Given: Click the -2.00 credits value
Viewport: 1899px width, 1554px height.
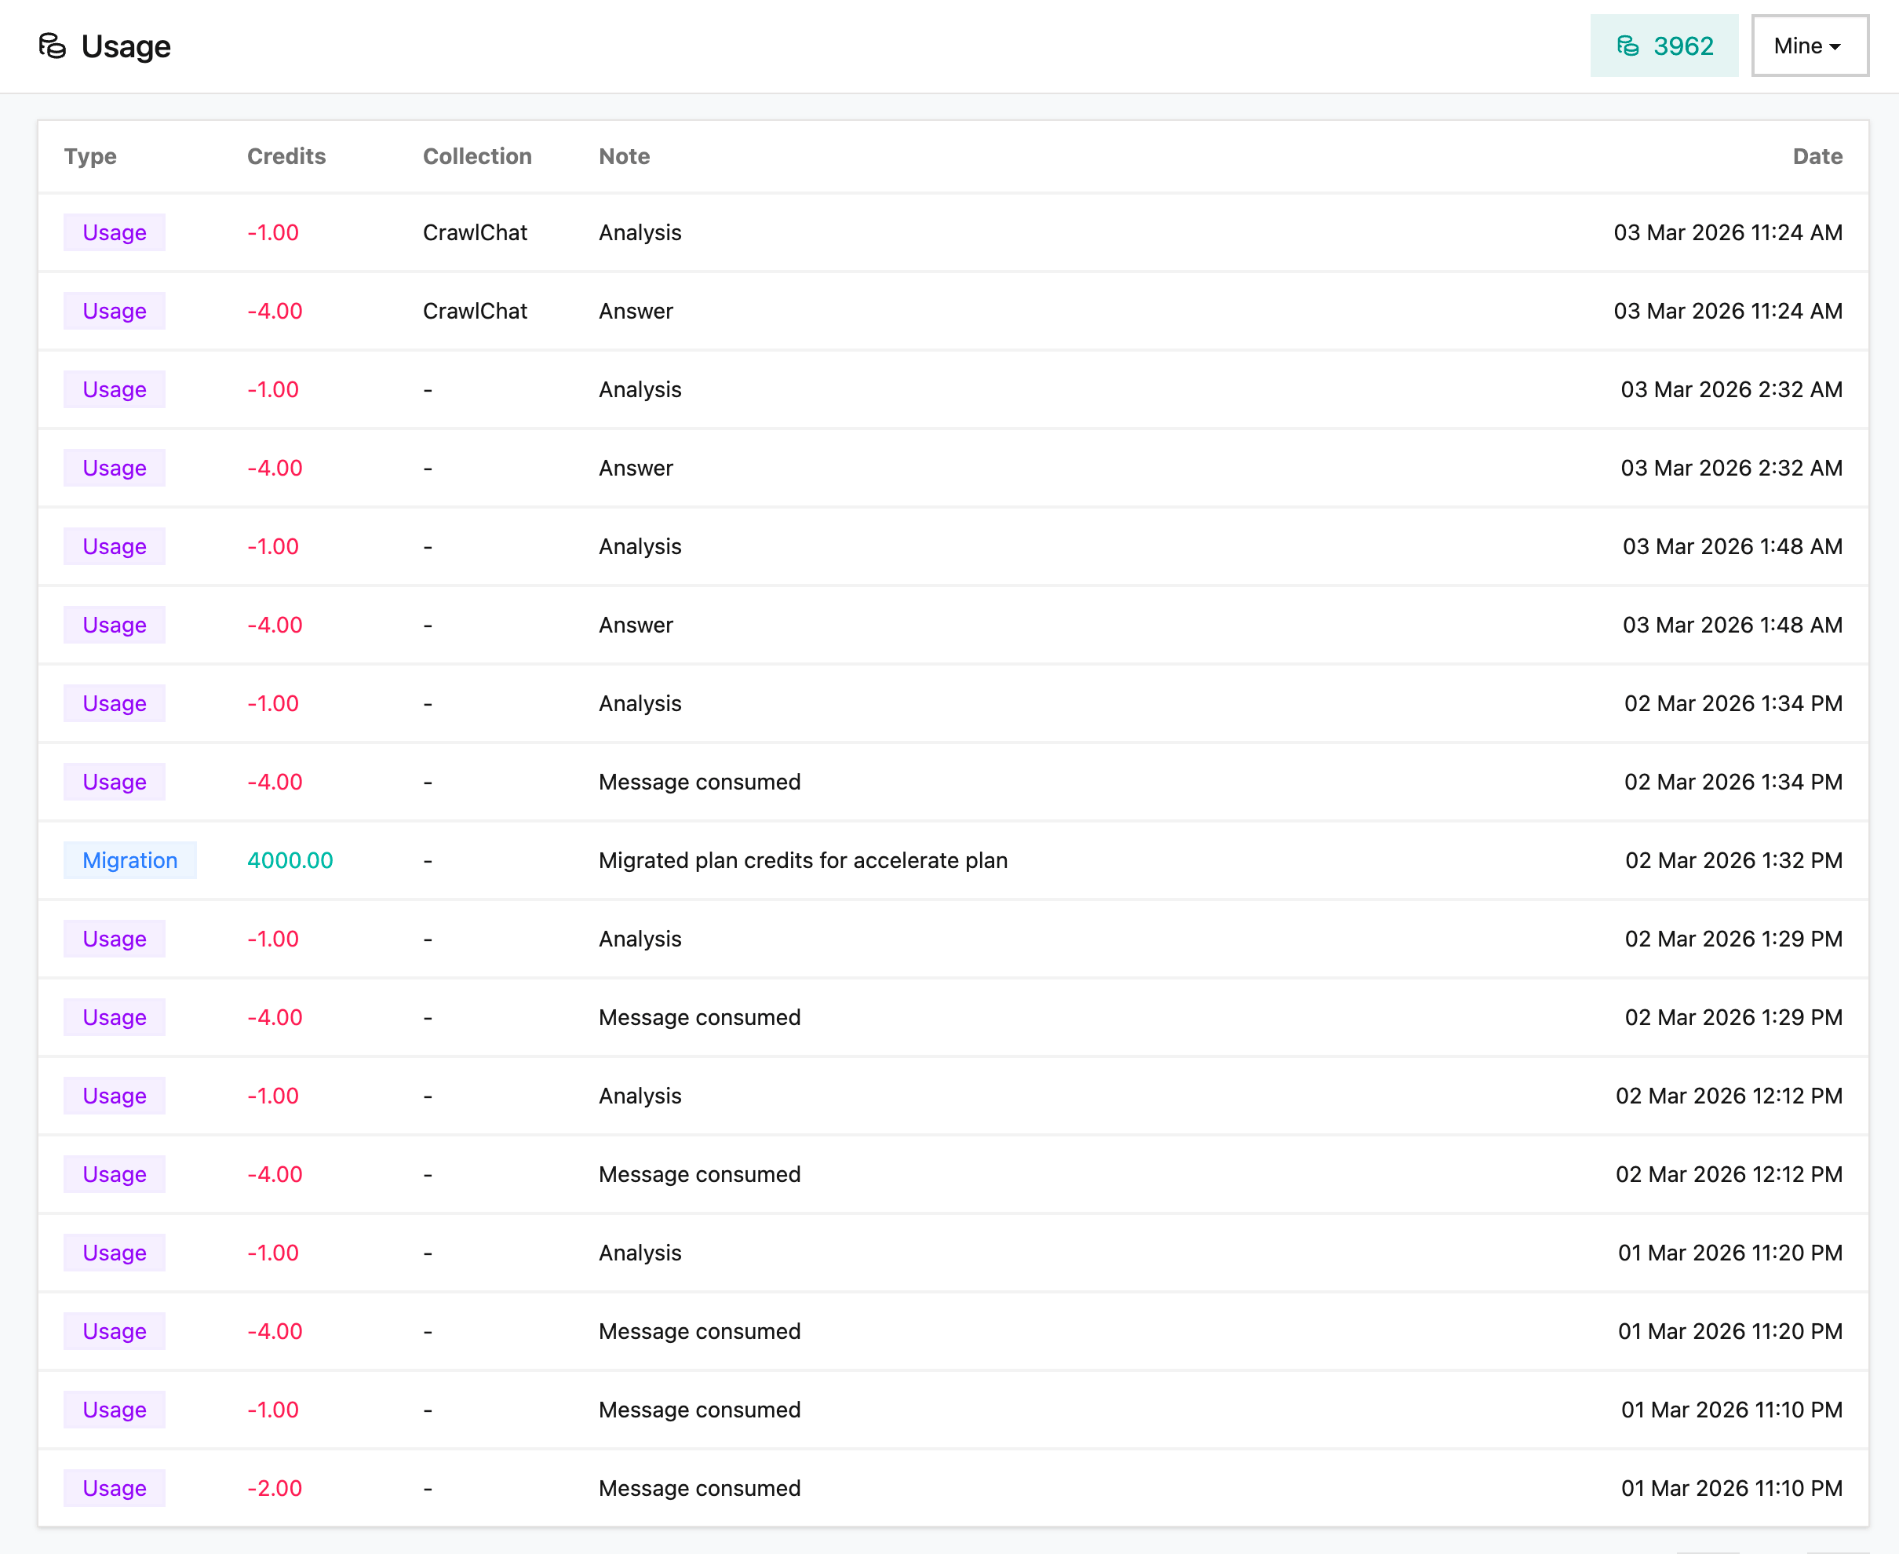Looking at the screenshot, I should pos(275,1488).
